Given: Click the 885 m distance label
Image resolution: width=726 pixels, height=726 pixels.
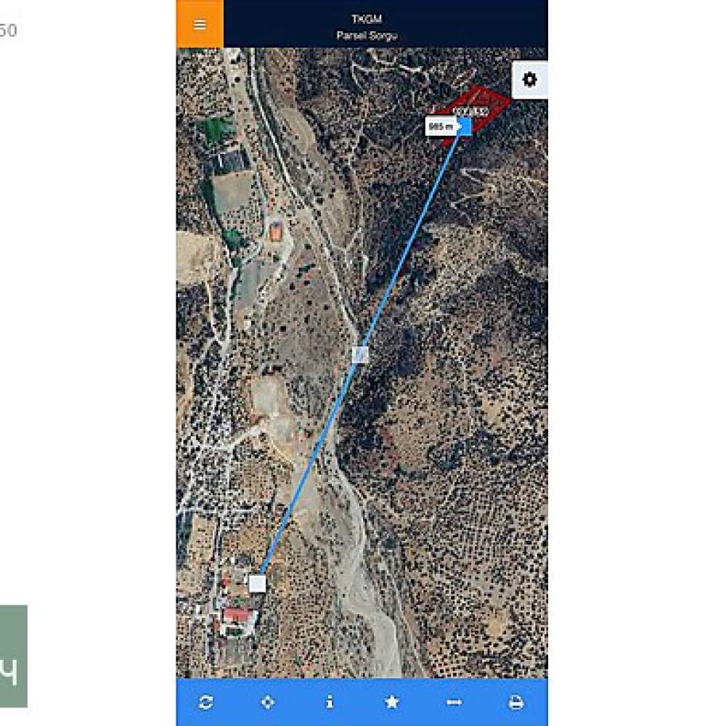Looking at the screenshot, I should [x=441, y=126].
